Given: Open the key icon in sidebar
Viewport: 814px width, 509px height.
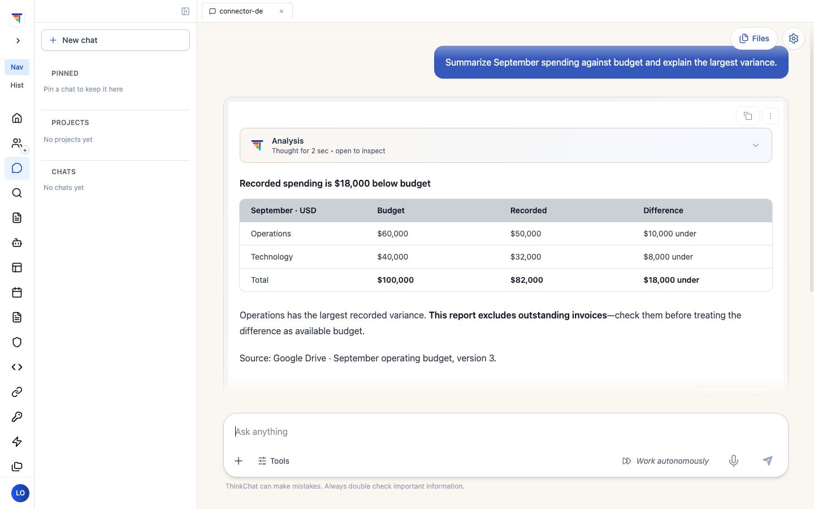Looking at the screenshot, I should point(17,417).
